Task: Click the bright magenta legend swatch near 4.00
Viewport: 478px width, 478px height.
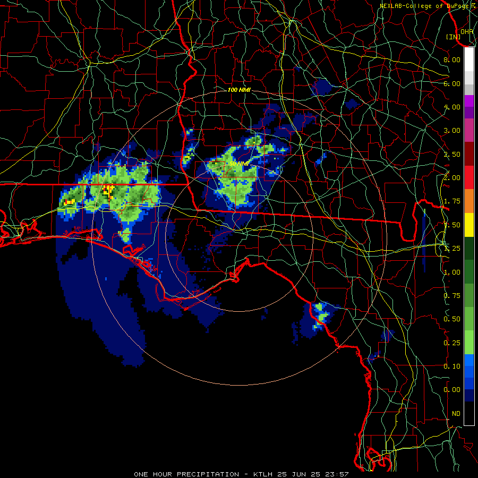Action: (469, 101)
